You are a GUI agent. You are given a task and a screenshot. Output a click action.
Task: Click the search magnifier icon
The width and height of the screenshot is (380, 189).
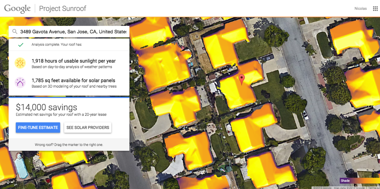15,32
